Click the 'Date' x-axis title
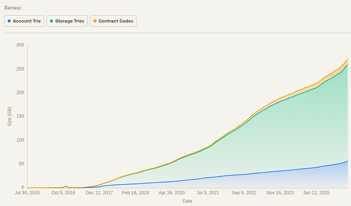The image size is (351, 206). 188,201
